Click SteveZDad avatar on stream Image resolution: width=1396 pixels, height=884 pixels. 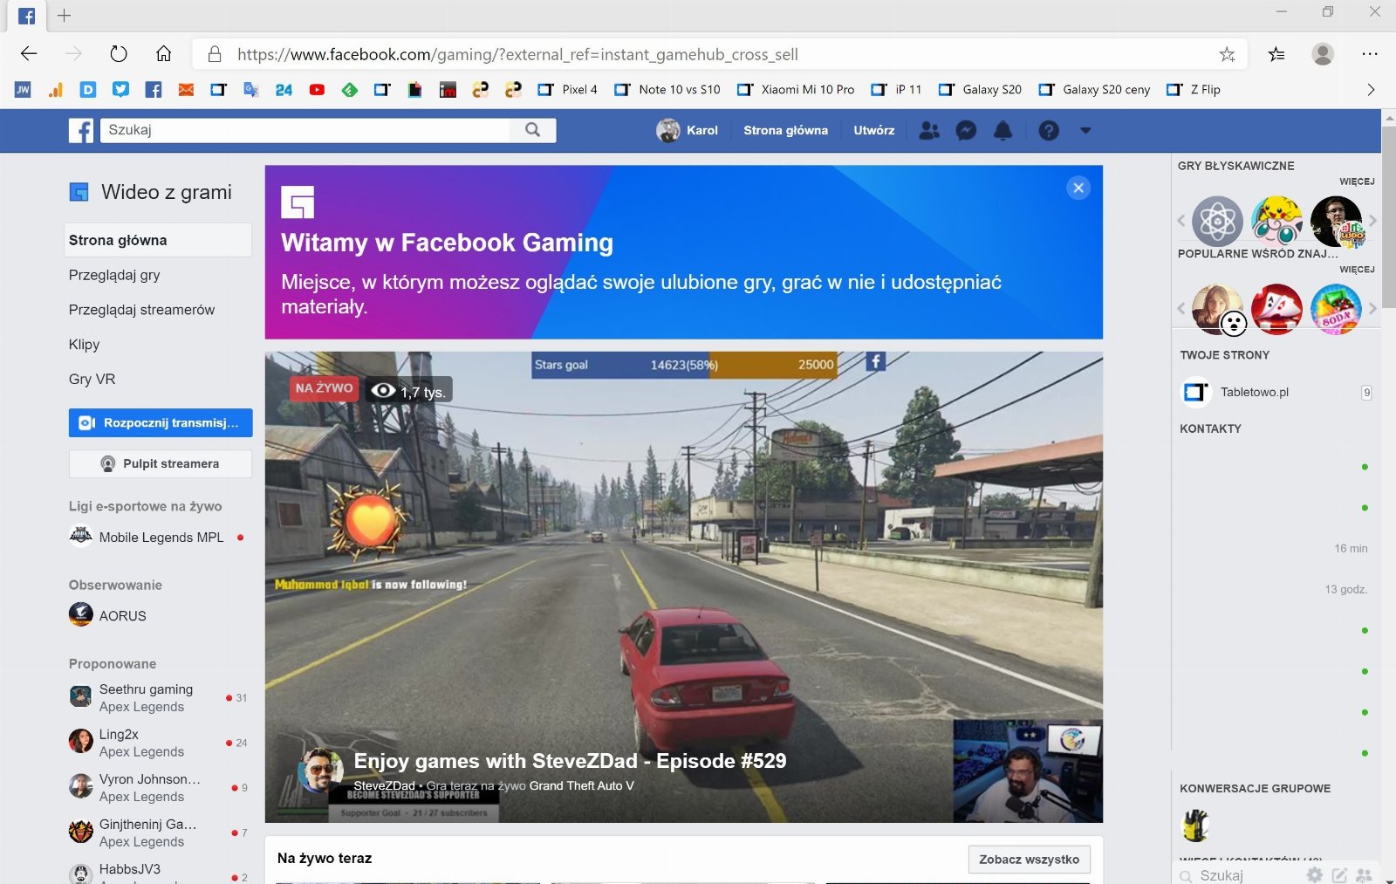(320, 771)
